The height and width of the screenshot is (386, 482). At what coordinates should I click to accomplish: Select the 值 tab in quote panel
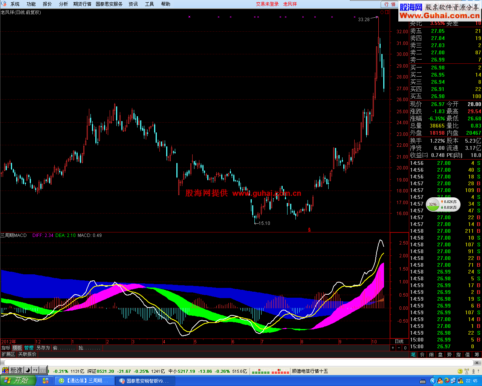(468, 354)
